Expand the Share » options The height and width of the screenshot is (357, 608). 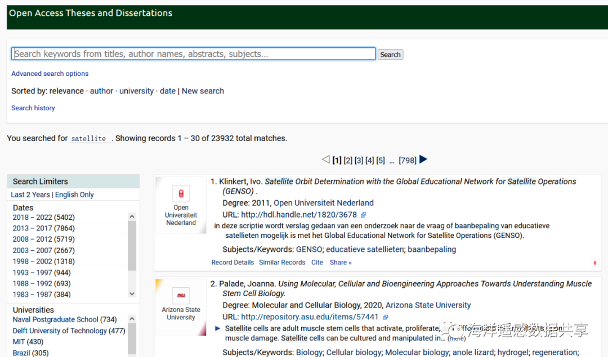coord(341,263)
